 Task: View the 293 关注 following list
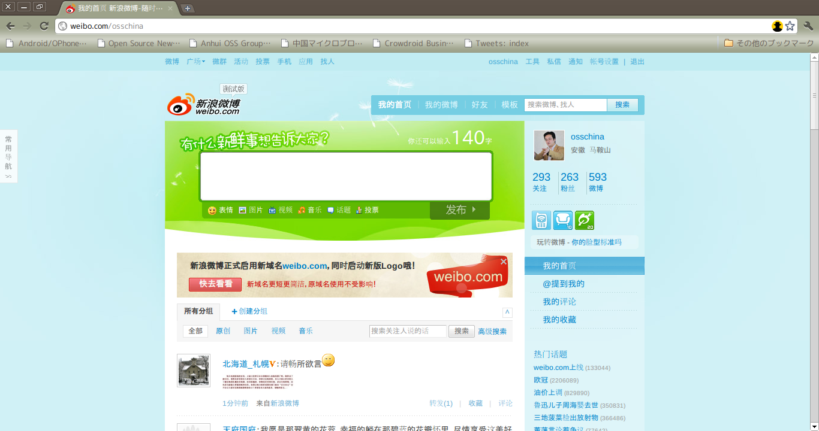pos(541,182)
